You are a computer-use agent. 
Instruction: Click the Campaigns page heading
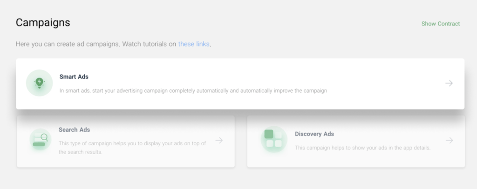pyautogui.click(x=43, y=22)
